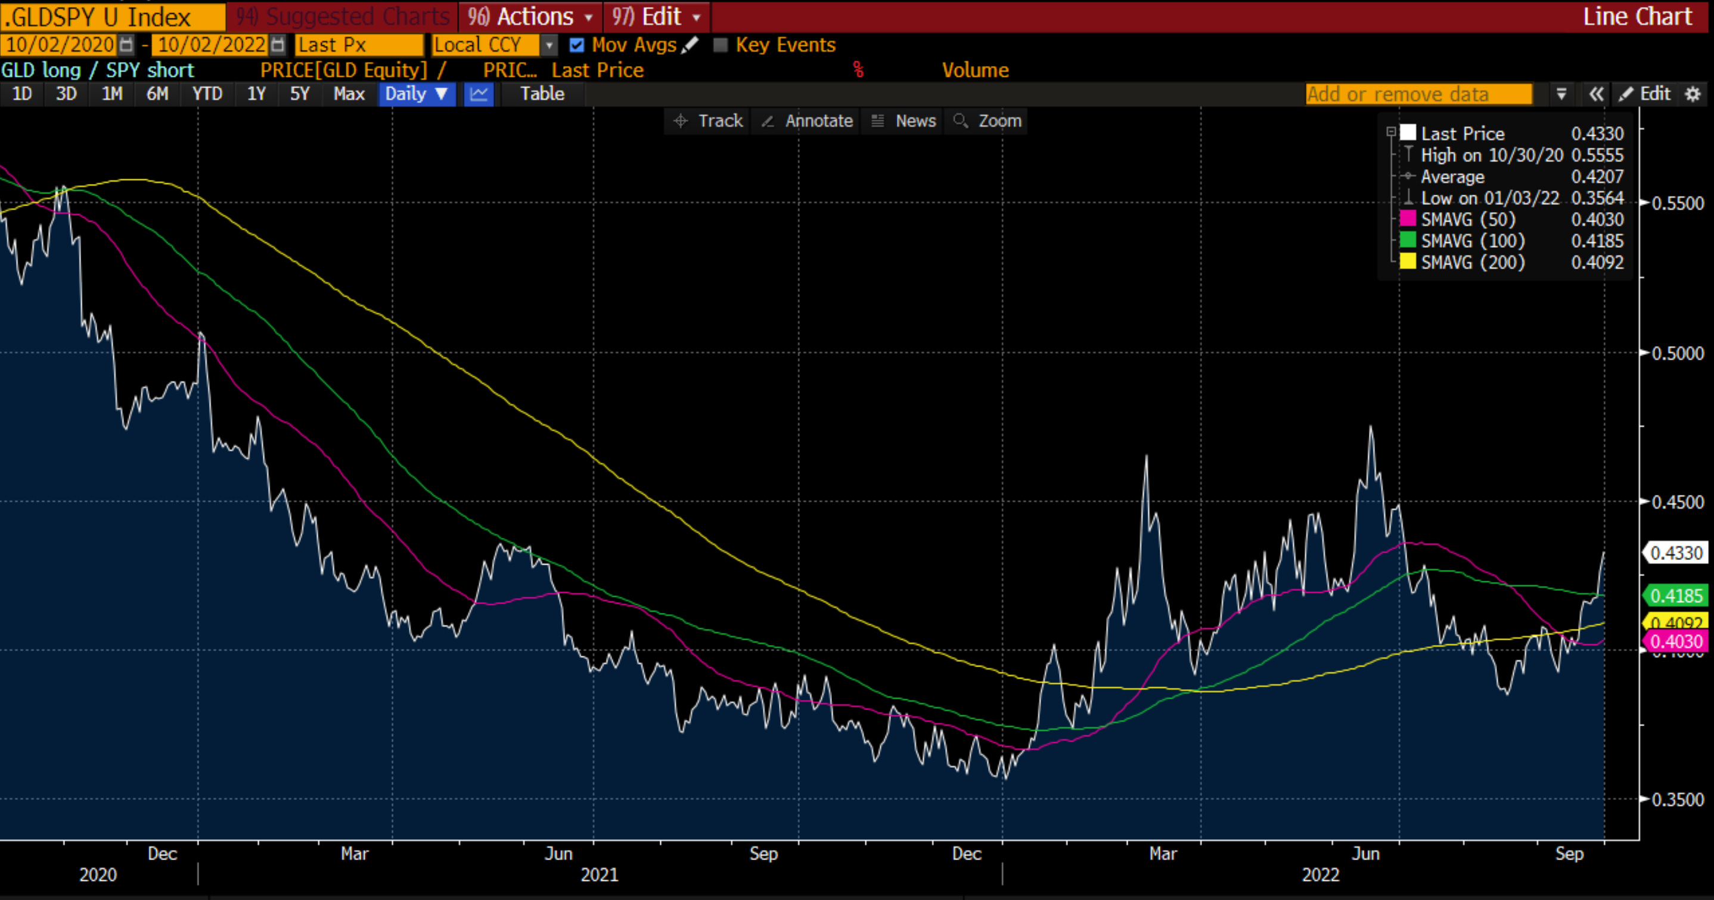The image size is (1714, 900).
Task: Select the line chart view icon
Action: coord(479,94)
